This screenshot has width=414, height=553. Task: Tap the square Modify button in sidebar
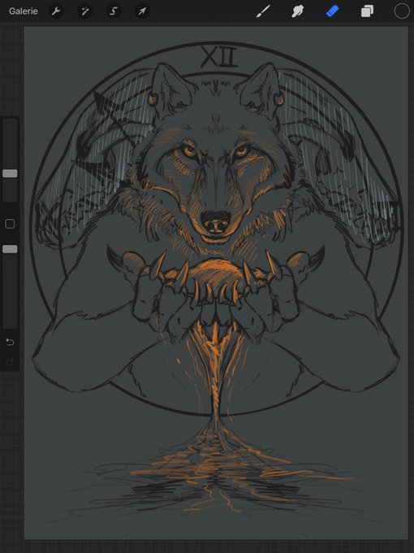(10, 224)
